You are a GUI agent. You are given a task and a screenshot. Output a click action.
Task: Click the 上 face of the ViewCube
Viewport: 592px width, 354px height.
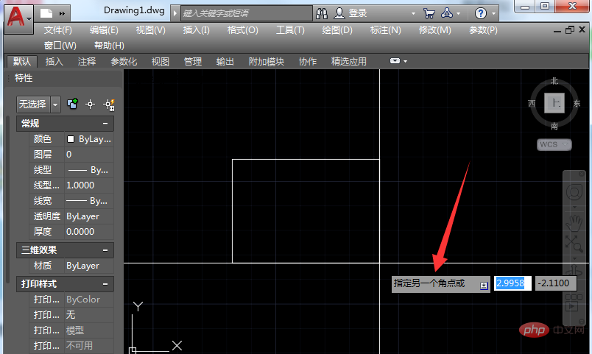[554, 103]
